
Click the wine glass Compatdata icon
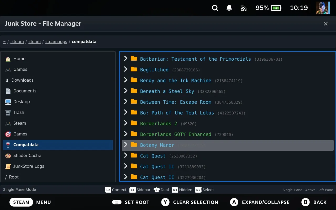(x=8, y=145)
